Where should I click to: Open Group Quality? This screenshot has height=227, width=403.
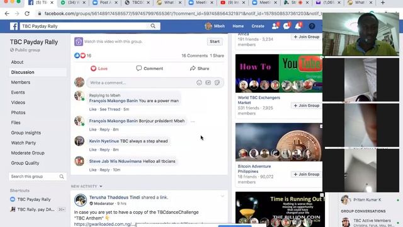[25, 163]
